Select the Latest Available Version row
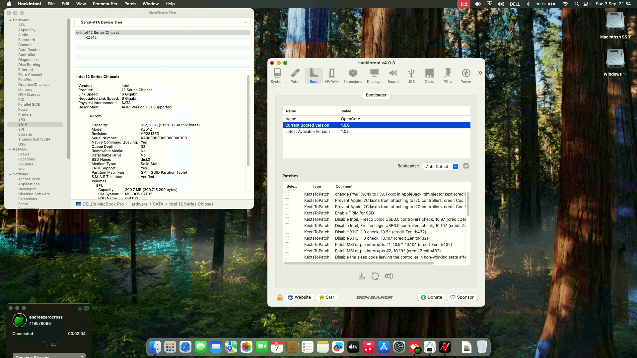The height and width of the screenshot is (358, 637). coord(376,132)
